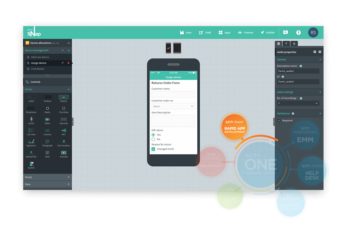Viewport: 339px width, 226px height.
Task: Click the SOTI Snap logo
Action: [34, 32]
